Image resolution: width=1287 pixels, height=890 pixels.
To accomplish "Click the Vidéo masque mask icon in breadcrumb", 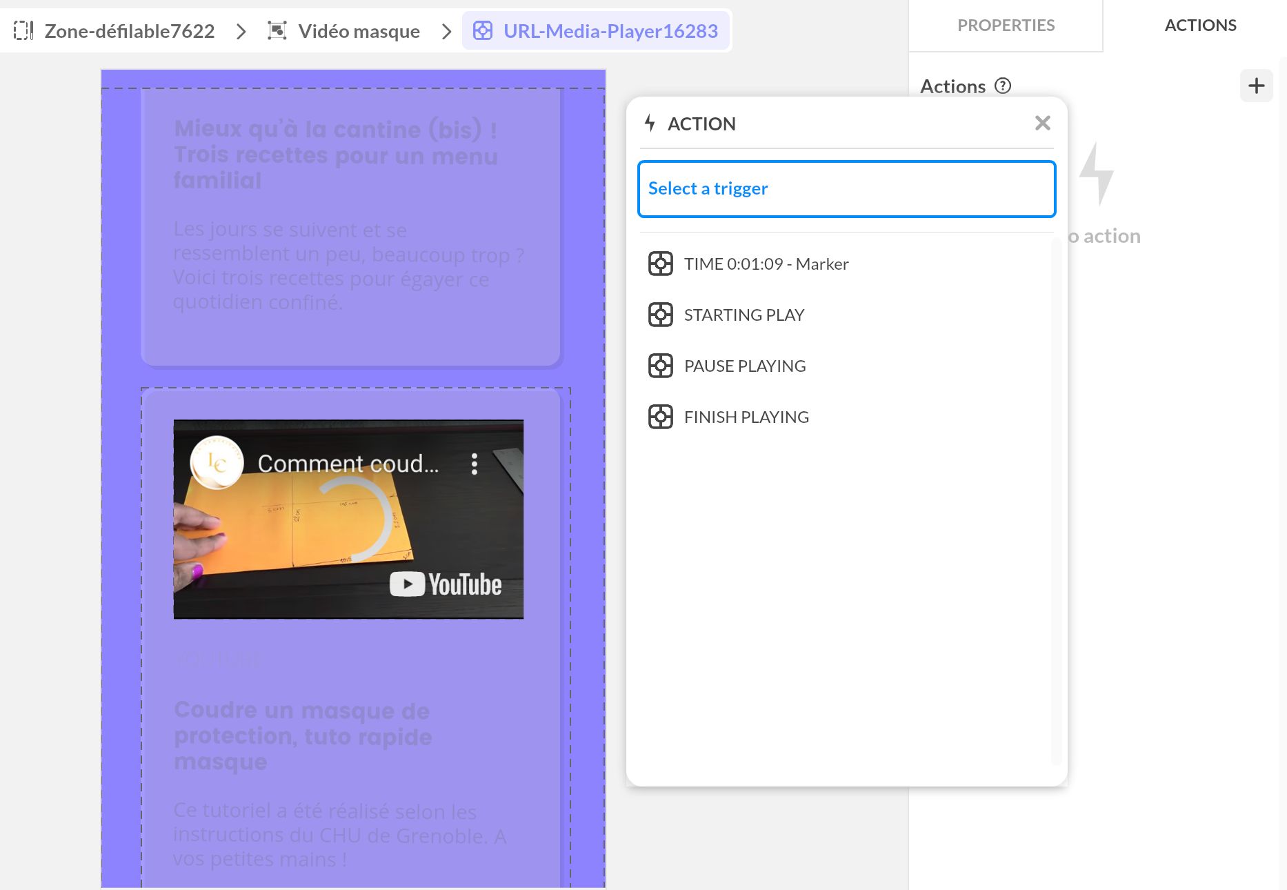I will pyautogui.click(x=277, y=30).
